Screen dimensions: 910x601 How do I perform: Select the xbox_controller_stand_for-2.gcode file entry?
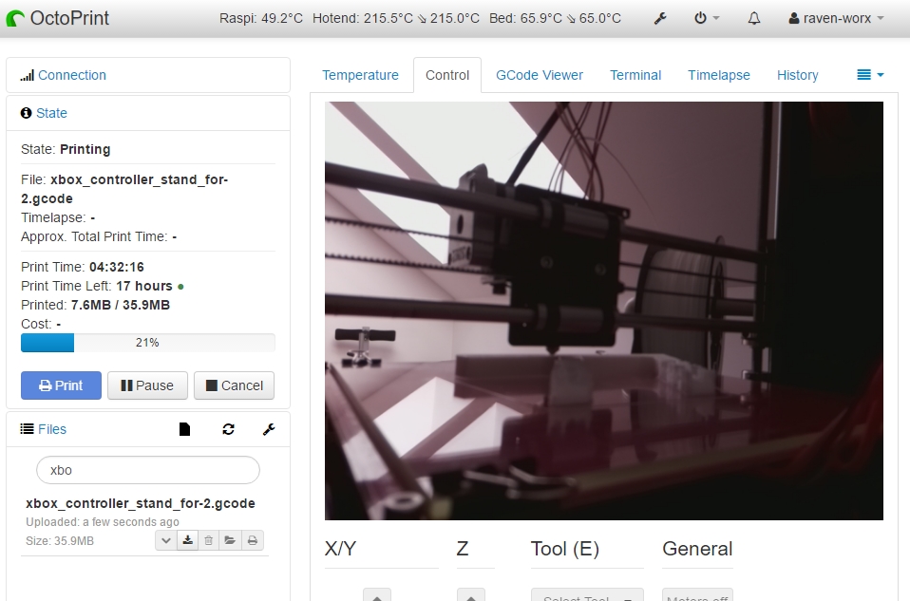(x=141, y=503)
